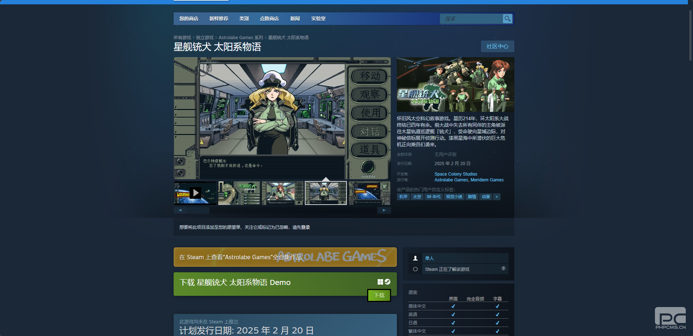693x336 pixels.
Task: Select the last thumbnail with WARNING and planet
Action: point(369,193)
